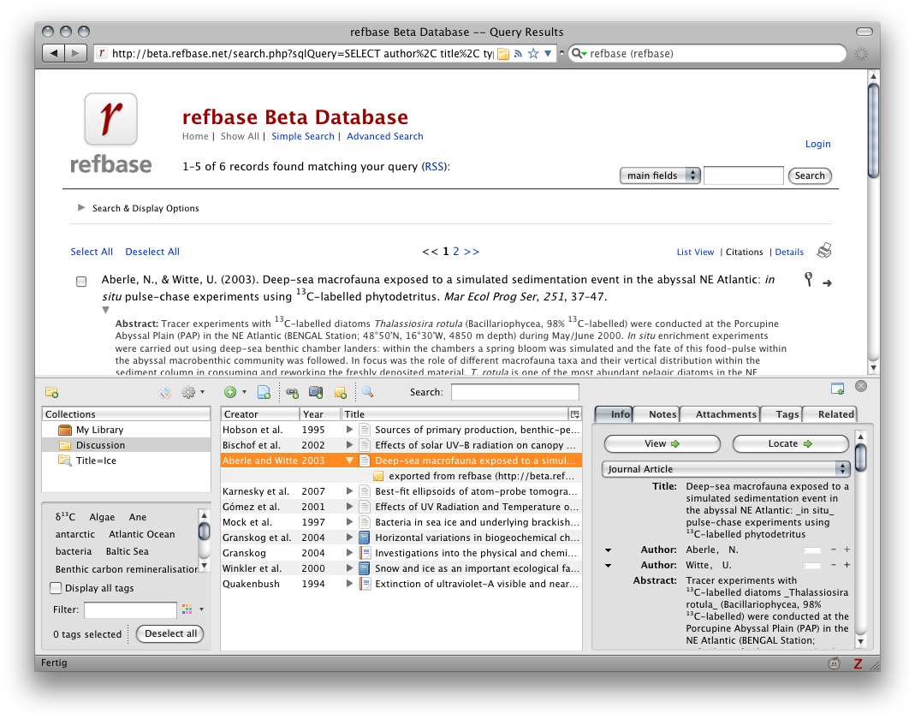Image resolution: width=915 pixels, height=719 pixels.
Task: Open creator type menu for author Aberle
Action: (608, 550)
